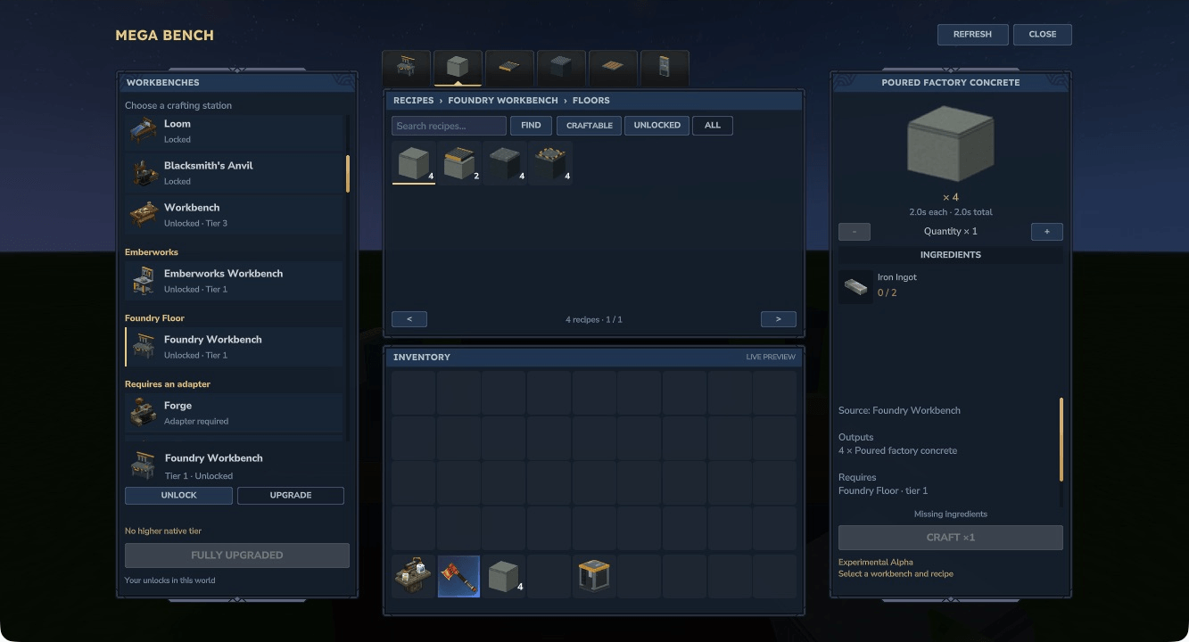
Task: Select the dark metal-top block recipe
Action: pos(505,163)
